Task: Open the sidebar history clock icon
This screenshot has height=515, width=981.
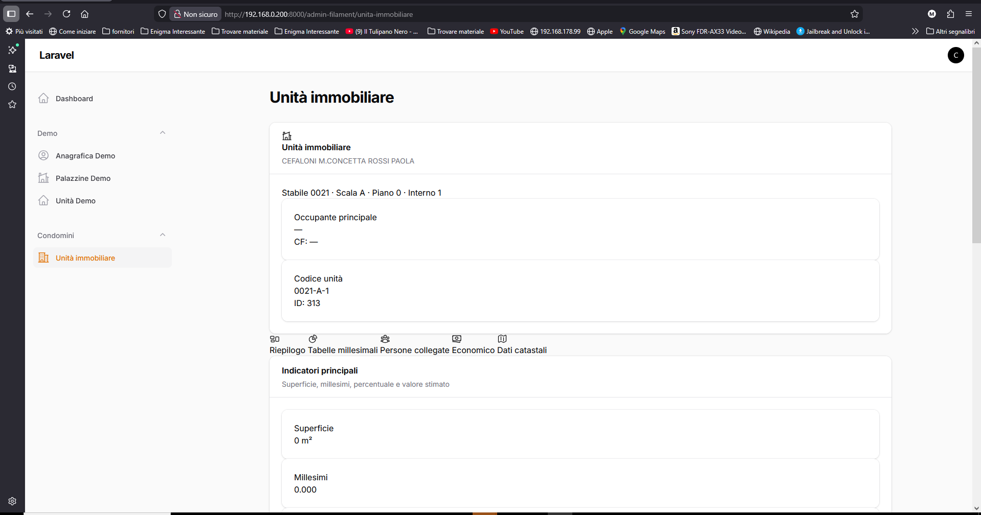Action: tap(12, 86)
